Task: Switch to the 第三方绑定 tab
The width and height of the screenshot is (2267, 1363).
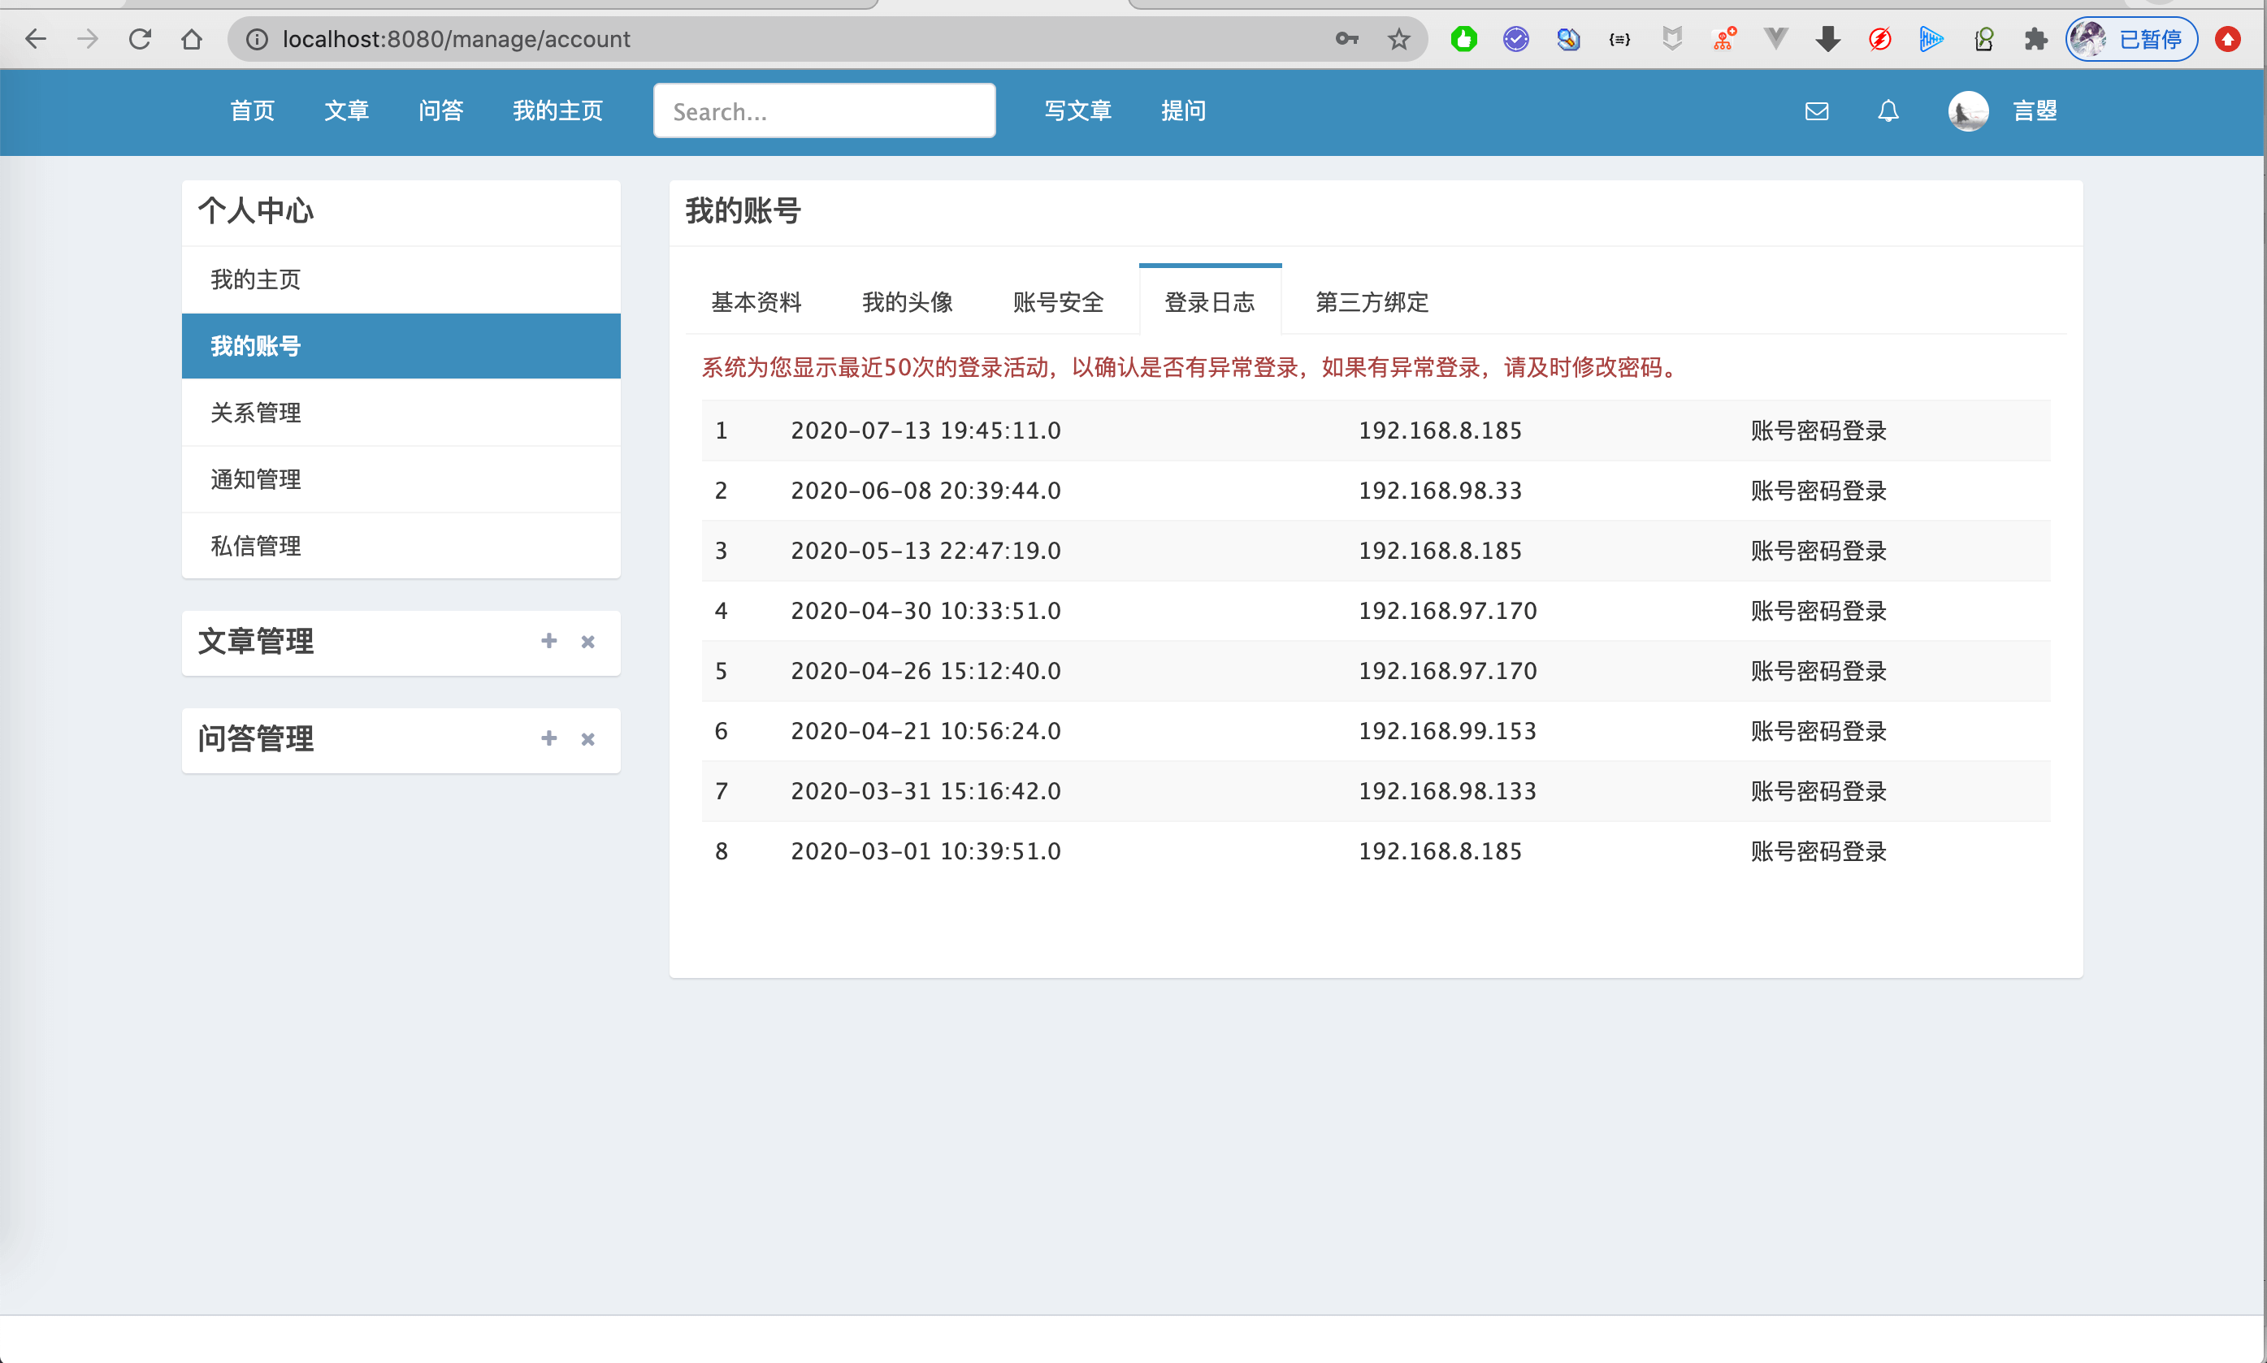Action: [1372, 302]
